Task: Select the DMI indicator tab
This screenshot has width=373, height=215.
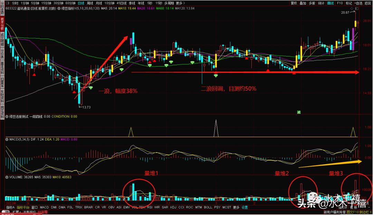Action: click(x=54, y=207)
